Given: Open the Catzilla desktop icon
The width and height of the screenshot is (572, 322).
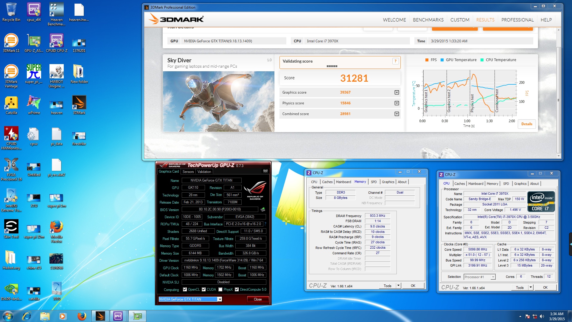Looking at the screenshot, I should (11, 105).
